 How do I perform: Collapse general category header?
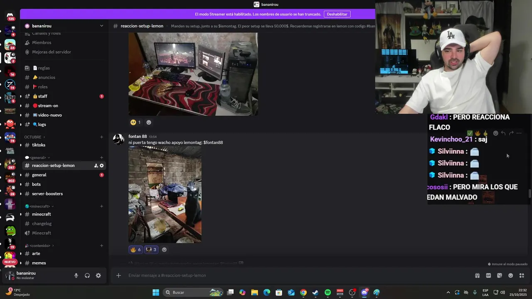[x=37, y=157]
